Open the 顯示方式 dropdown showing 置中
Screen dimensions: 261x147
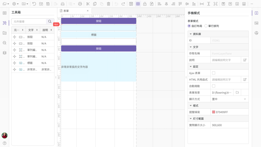pyautogui.click(x=229, y=99)
